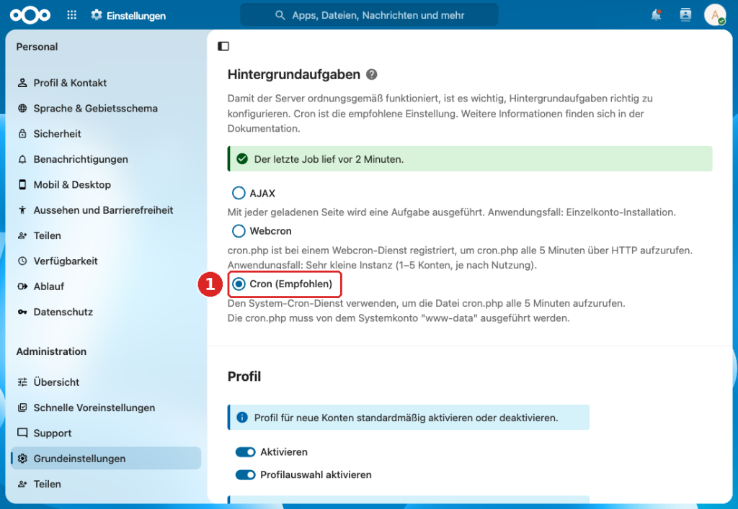Open Verfügbarkeit settings
Viewport: 738px width, 509px height.
[107, 261]
